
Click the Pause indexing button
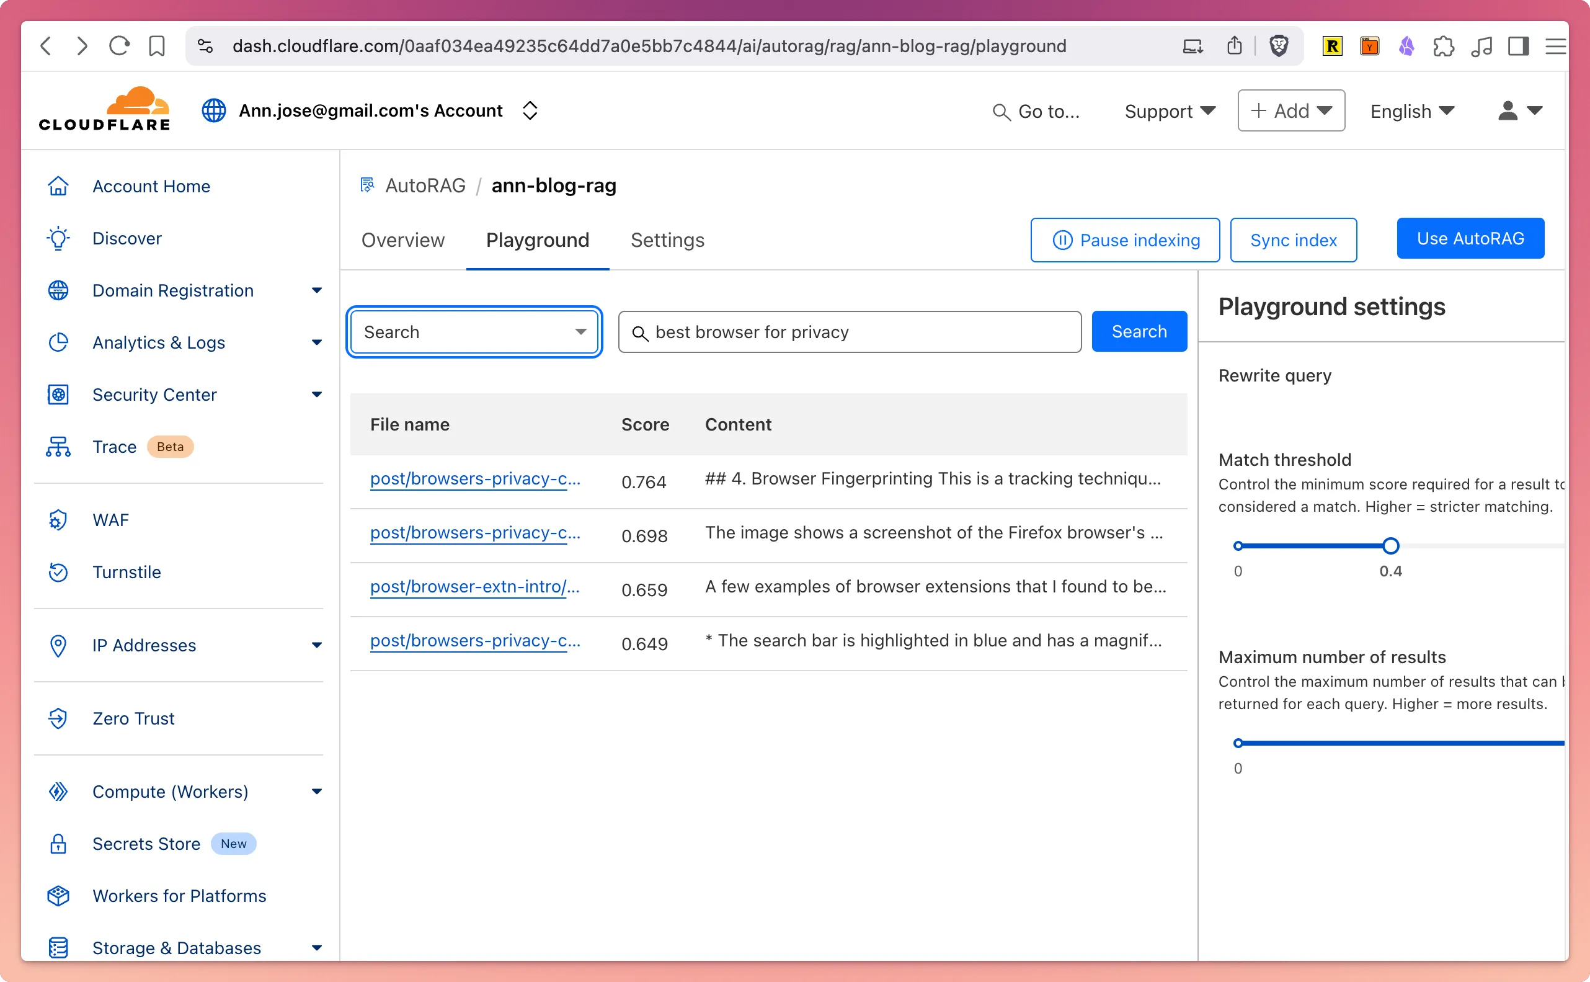pos(1124,240)
